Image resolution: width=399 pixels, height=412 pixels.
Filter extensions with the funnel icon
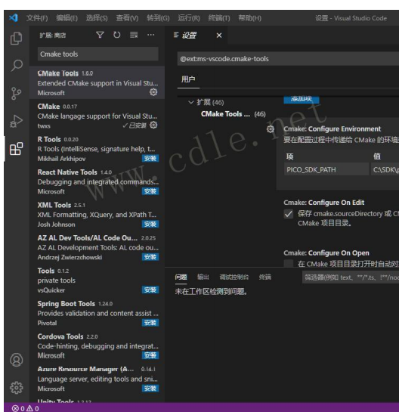click(x=100, y=35)
